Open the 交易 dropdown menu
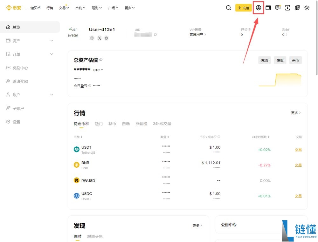Image resolution: width=318 pixels, height=242 pixels. tap(64, 8)
